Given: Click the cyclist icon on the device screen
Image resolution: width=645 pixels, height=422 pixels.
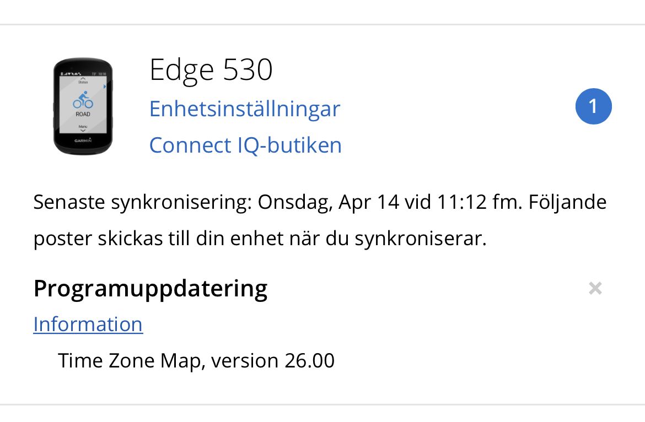Looking at the screenshot, I should (83, 100).
